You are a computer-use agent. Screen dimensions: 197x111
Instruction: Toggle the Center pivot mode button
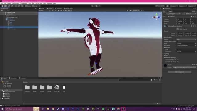pyautogui.click(x=28, y=6)
